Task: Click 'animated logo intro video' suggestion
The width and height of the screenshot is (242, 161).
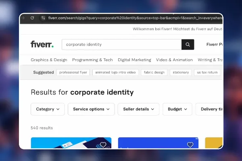Action: (x=115, y=72)
